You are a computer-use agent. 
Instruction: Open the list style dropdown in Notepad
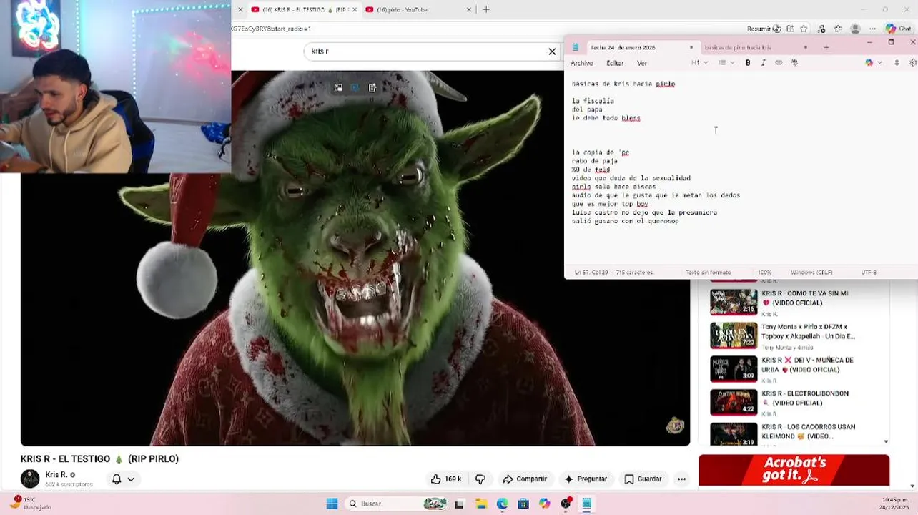(726, 63)
